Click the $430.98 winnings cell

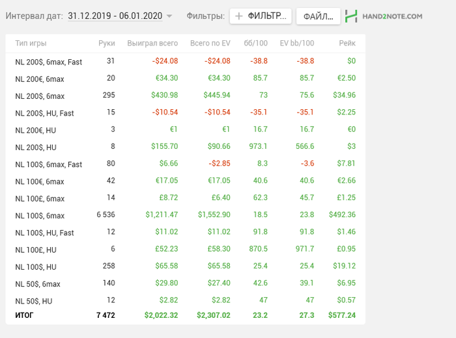[164, 95]
